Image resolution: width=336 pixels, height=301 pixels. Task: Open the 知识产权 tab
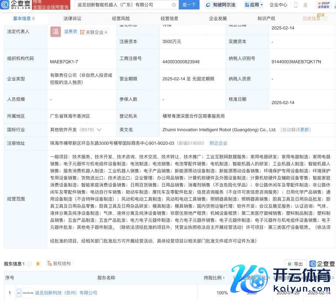point(266,18)
